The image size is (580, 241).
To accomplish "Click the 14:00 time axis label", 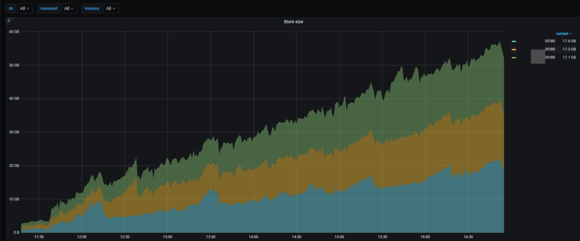I will point(253,237).
